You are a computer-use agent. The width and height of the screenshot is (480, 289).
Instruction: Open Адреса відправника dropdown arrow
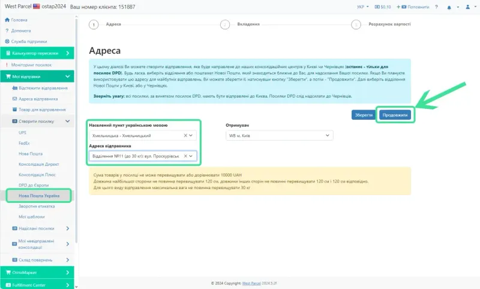191,156
